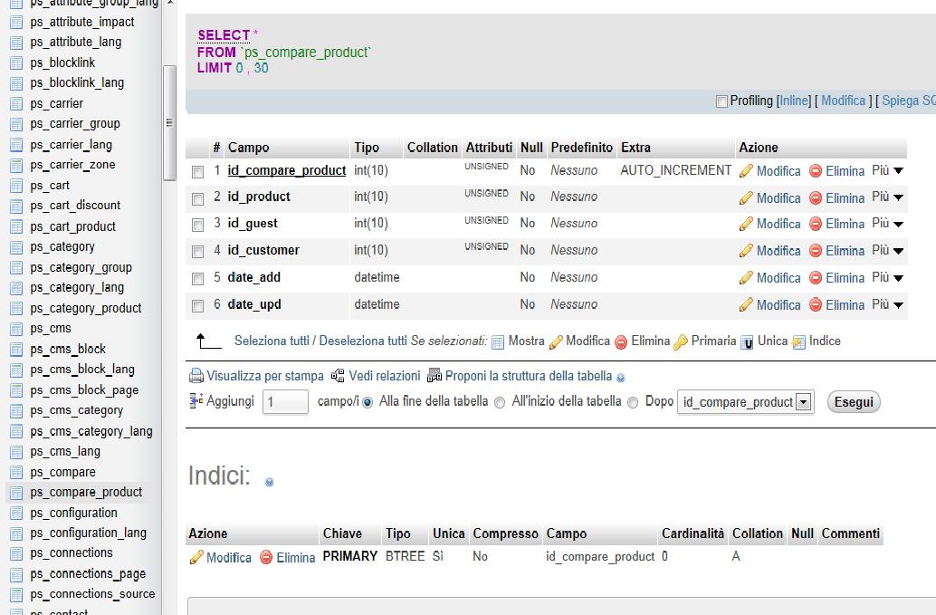
Task: Click the Seleziona tutti link
Action: coord(272,341)
